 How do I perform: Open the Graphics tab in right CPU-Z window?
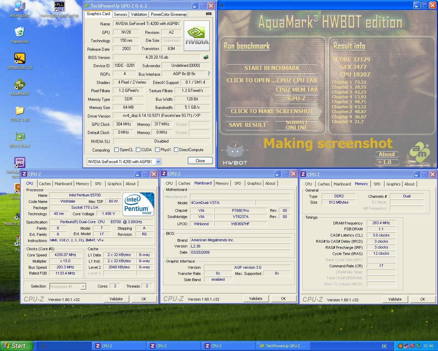393,184
